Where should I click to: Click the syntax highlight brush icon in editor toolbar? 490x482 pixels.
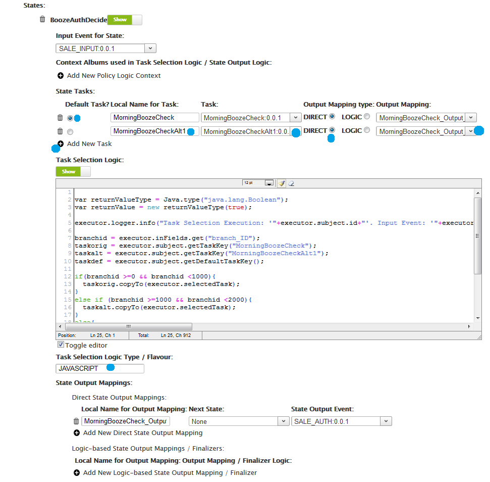(x=282, y=183)
